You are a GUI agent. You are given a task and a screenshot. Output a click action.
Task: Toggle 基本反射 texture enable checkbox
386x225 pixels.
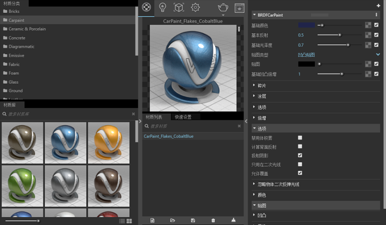coord(376,35)
